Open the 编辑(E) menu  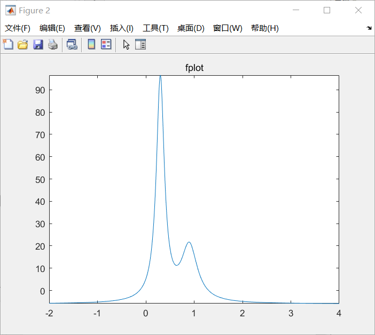click(x=52, y=28)
